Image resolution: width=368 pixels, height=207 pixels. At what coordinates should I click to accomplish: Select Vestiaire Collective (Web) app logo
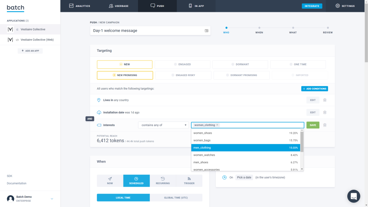[10, 39]
